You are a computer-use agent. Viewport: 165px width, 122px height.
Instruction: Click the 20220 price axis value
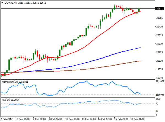pyautogui.click(x=159, y=44)
